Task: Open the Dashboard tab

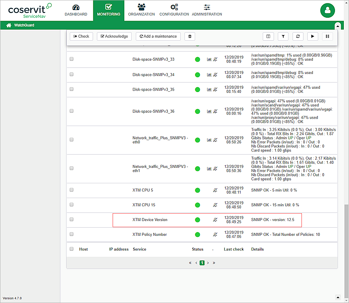Action: [x=76, y=10]
